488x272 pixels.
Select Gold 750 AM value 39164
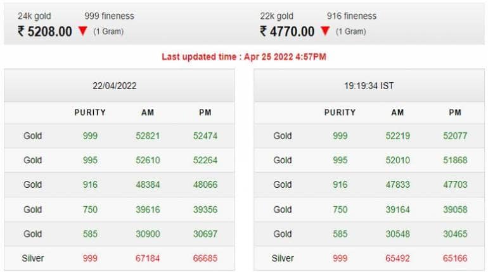click(x=397, y=209)
